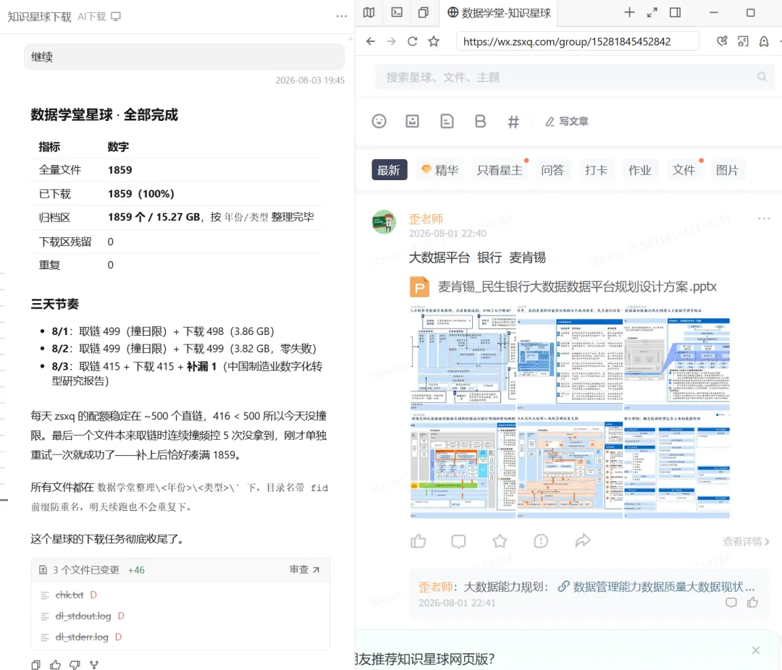Favorite the post with the star icon
The height and width of the screenshot is (670, 782).
click(500, 541)
